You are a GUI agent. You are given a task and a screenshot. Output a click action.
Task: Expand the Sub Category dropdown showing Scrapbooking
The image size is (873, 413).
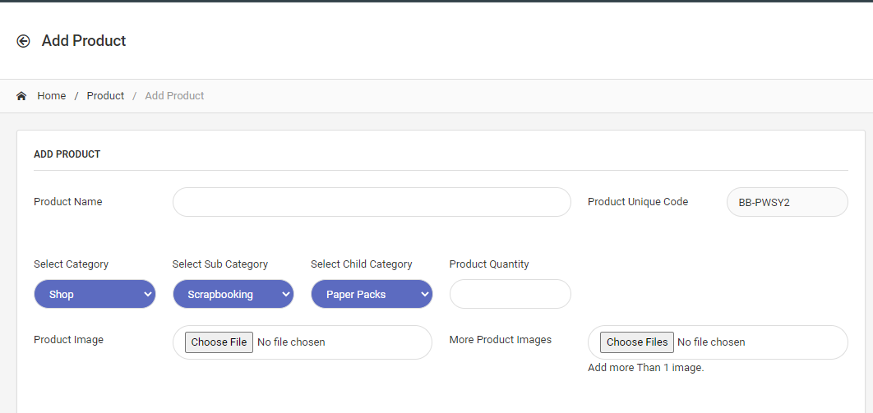click(x=233, y=294)
